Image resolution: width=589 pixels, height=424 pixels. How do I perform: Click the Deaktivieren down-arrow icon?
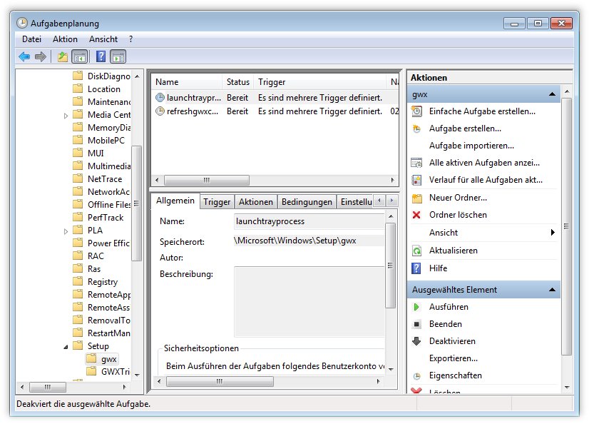(416, 341)
